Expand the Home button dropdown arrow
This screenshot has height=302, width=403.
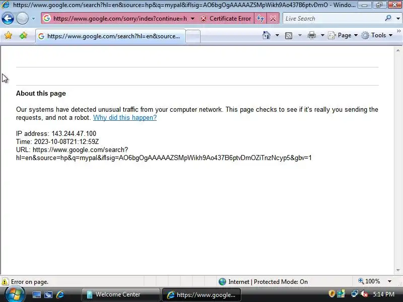pyautogui.click(x=277, y=35)
